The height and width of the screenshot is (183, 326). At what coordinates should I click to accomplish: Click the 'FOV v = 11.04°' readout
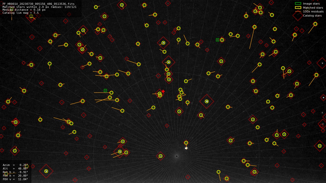[15, 179]
